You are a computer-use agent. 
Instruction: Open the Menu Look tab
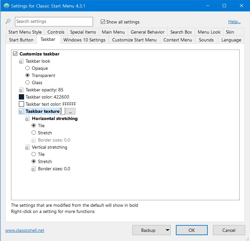point(209,32)
